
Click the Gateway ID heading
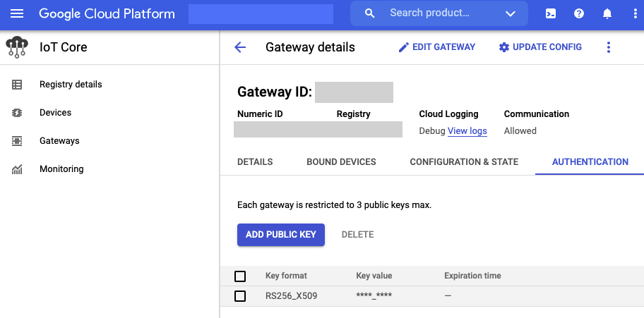pos(275,92)
